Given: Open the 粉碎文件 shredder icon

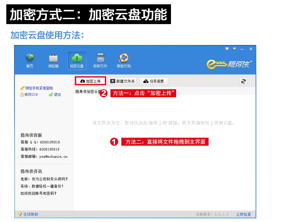Looking at the screenshot, I should 100,61.
